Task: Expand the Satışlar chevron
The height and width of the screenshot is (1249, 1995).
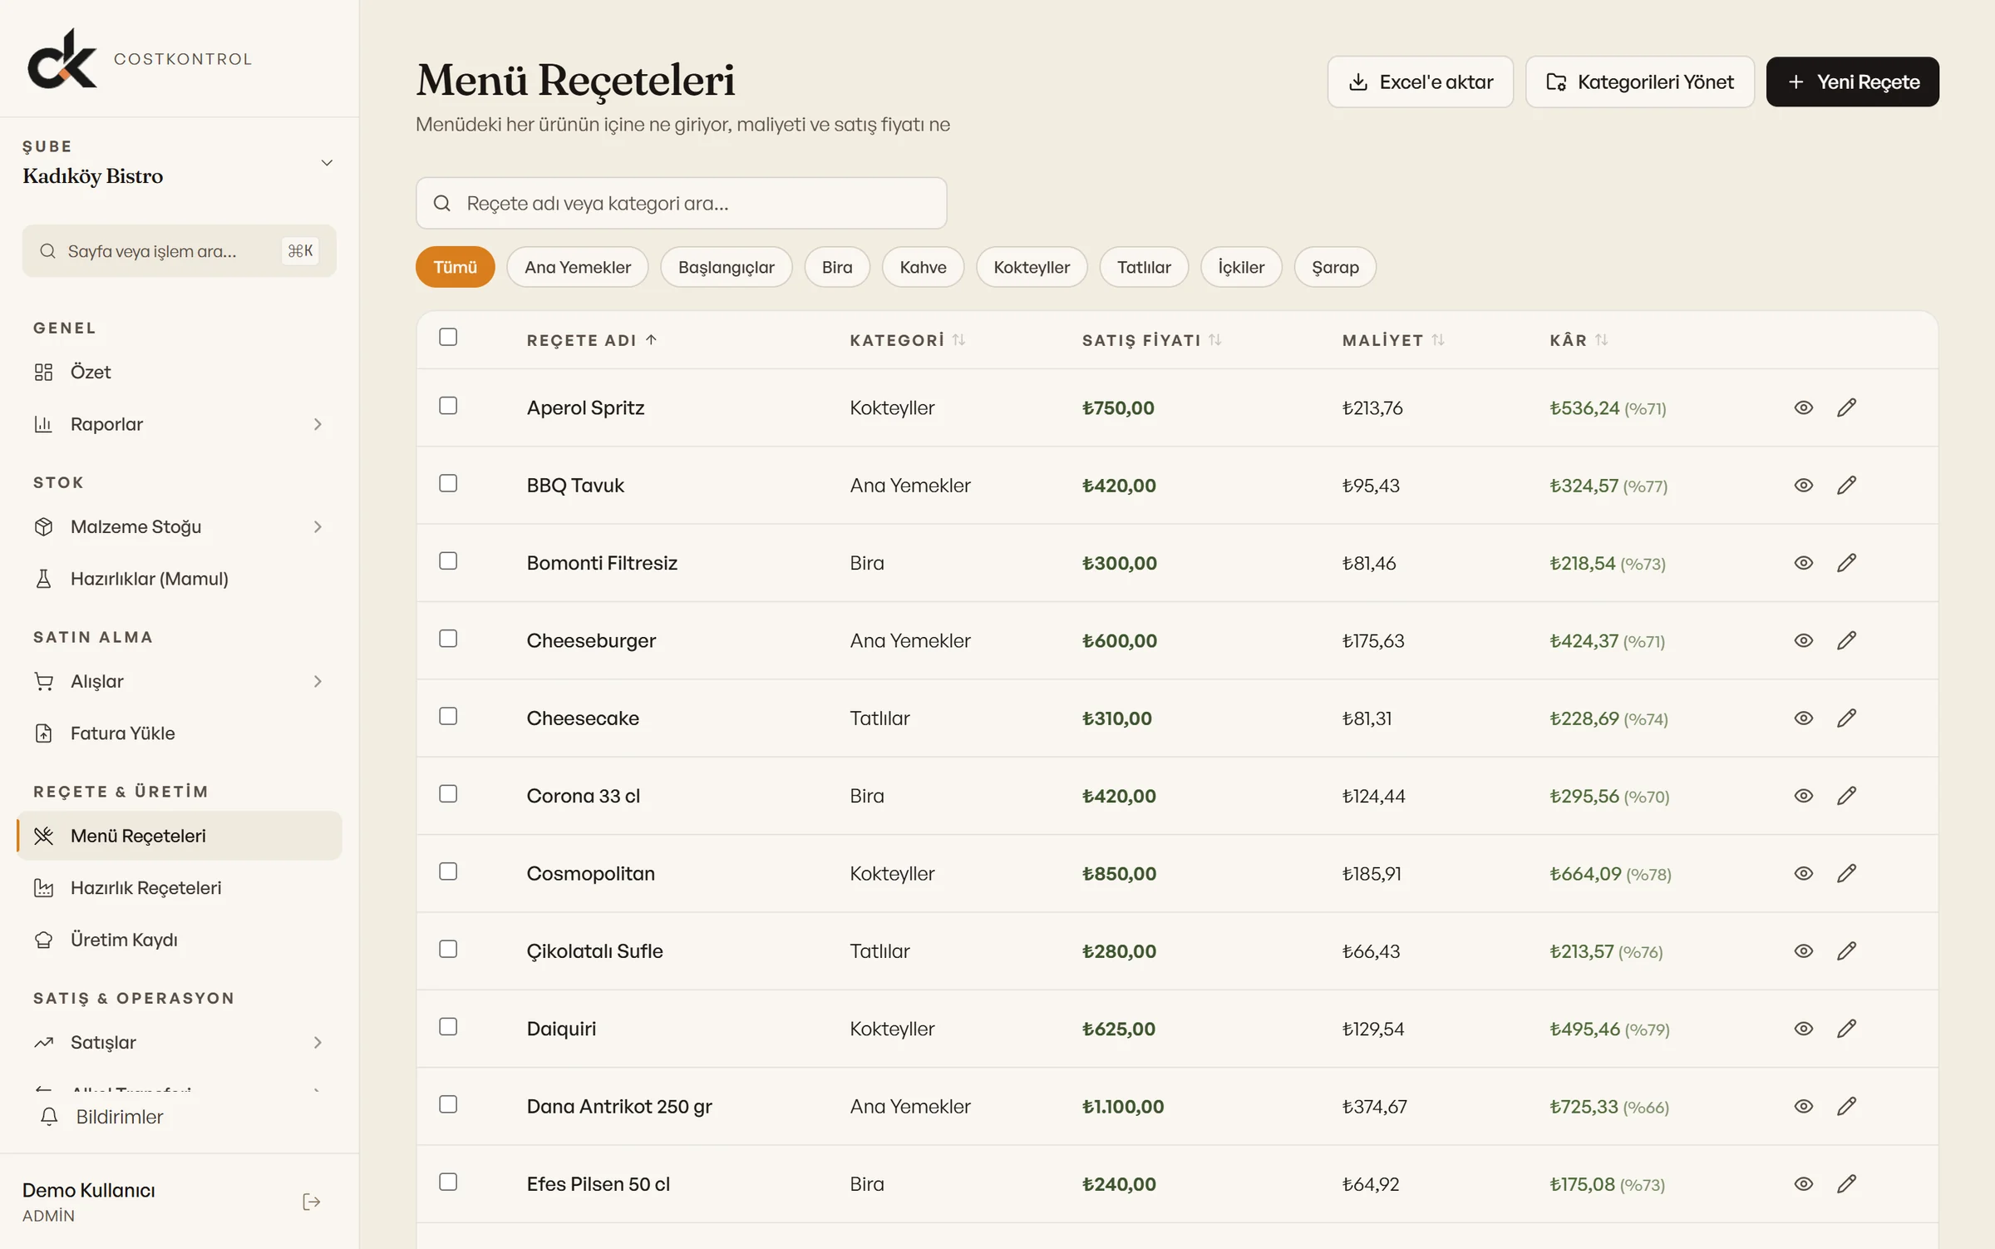Action: pyautogui.click(x=318, y=1042)
